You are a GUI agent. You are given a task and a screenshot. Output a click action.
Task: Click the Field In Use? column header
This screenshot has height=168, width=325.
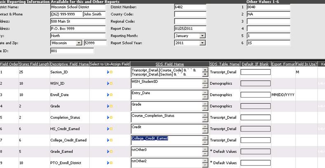point(306,64)
